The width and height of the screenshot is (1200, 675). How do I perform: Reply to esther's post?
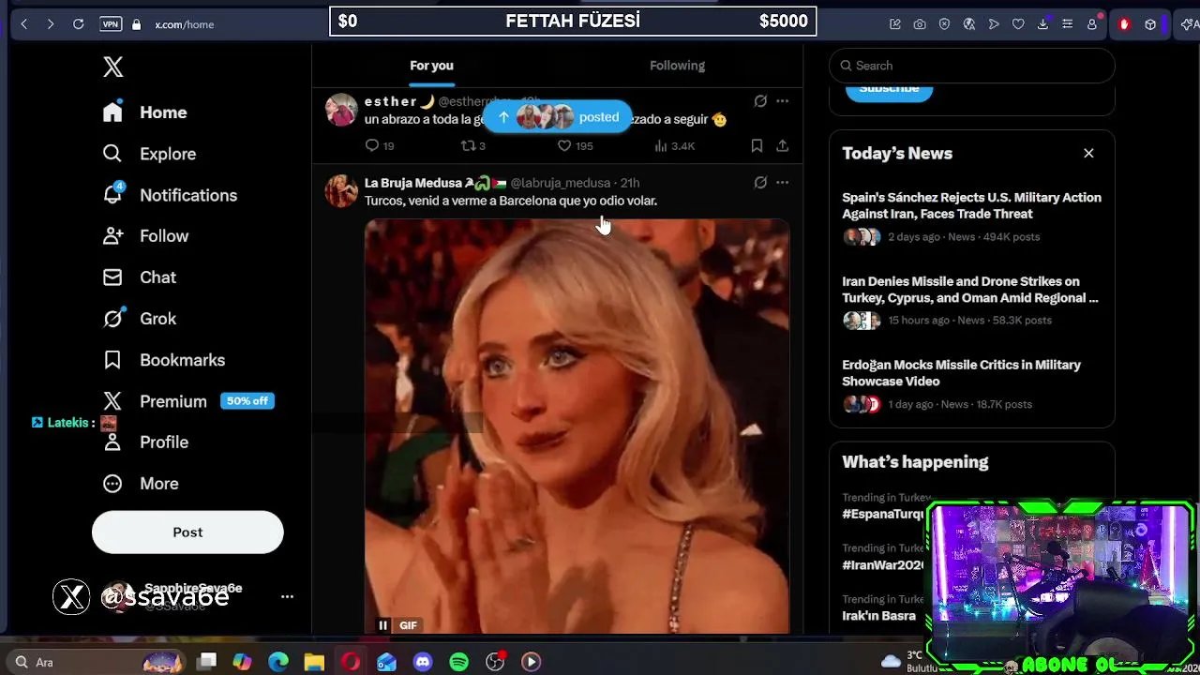pos(380,145)
